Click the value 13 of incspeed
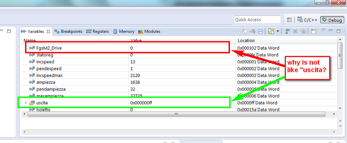The image size is (347, 143). point(133,62)
